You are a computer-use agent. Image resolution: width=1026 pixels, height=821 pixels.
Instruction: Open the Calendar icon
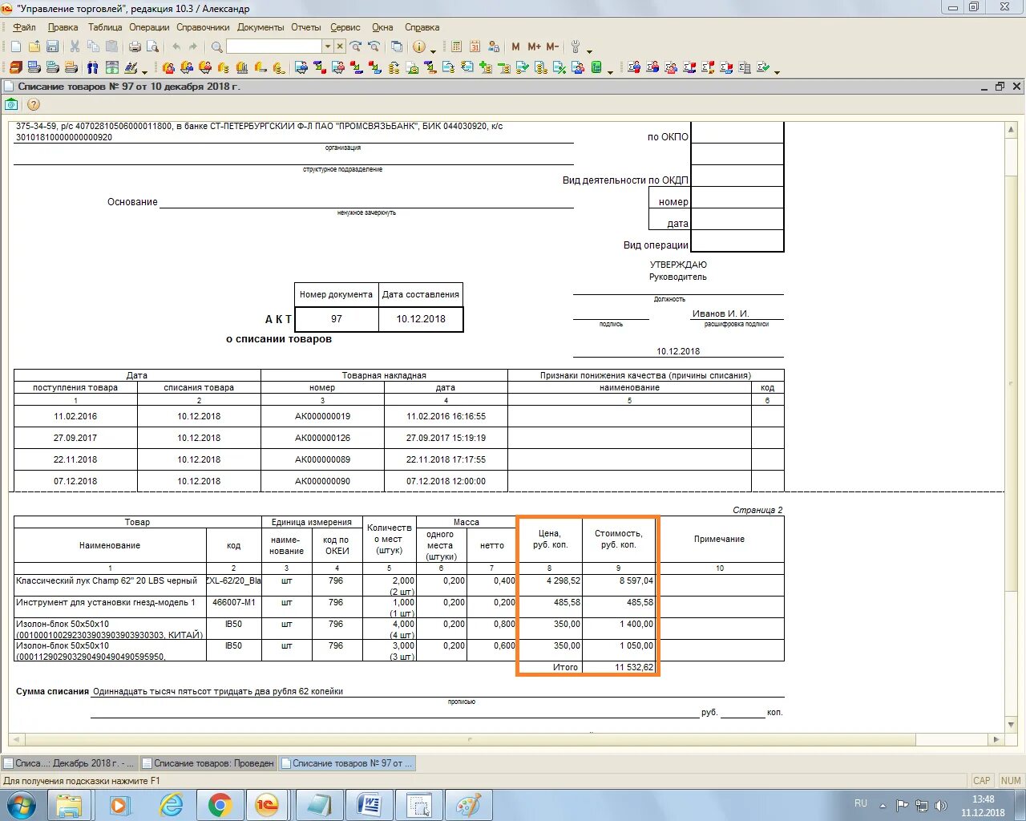475,47
